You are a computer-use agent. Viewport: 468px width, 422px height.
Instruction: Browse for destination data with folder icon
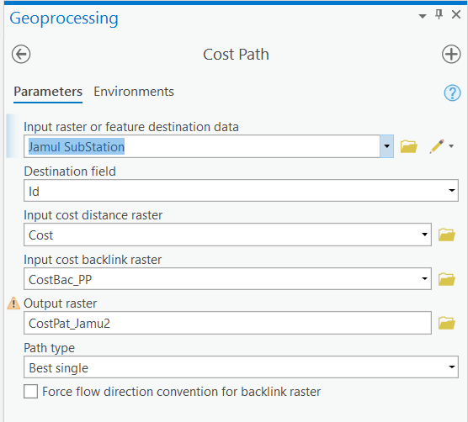(408, 146)
